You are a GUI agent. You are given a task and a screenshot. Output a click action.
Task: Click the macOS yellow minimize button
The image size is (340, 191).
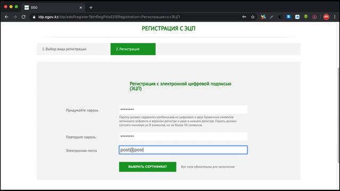tap(11, 7)
